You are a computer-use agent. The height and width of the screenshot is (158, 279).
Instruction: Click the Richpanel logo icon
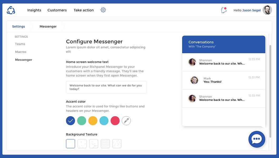click(x=11, y=10)
